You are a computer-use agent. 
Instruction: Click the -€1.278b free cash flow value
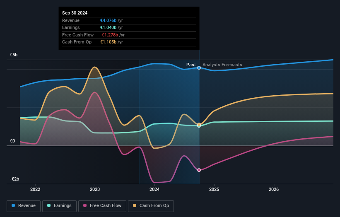pos(109,35)
